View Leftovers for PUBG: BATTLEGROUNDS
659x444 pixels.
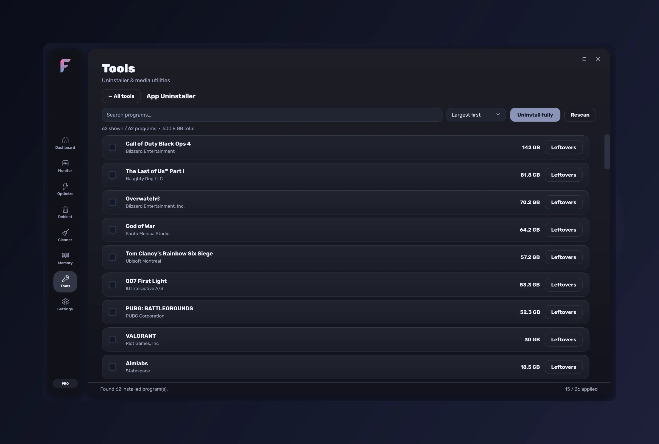tap(563, 312)
